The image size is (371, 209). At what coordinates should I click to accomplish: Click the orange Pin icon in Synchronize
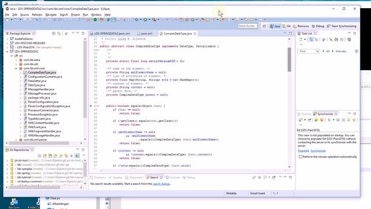[322, 120]
